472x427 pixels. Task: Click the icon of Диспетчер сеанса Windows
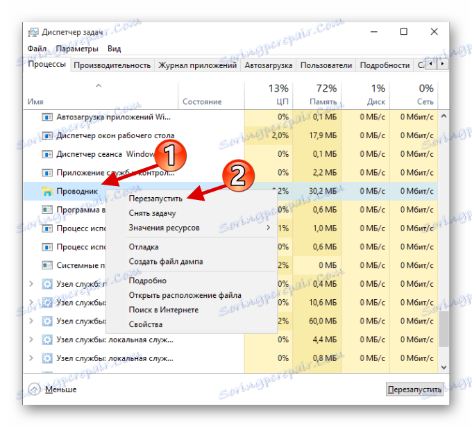(47, 154)
